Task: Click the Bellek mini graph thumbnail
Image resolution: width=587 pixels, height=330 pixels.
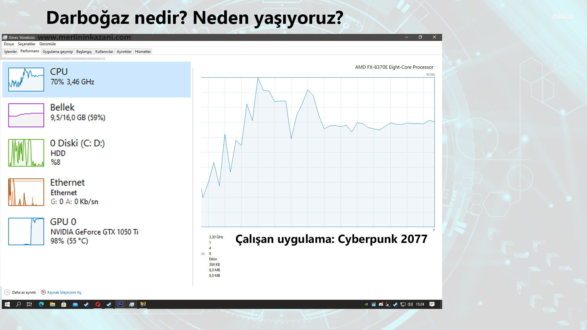Action: click(x=26, y=115)
